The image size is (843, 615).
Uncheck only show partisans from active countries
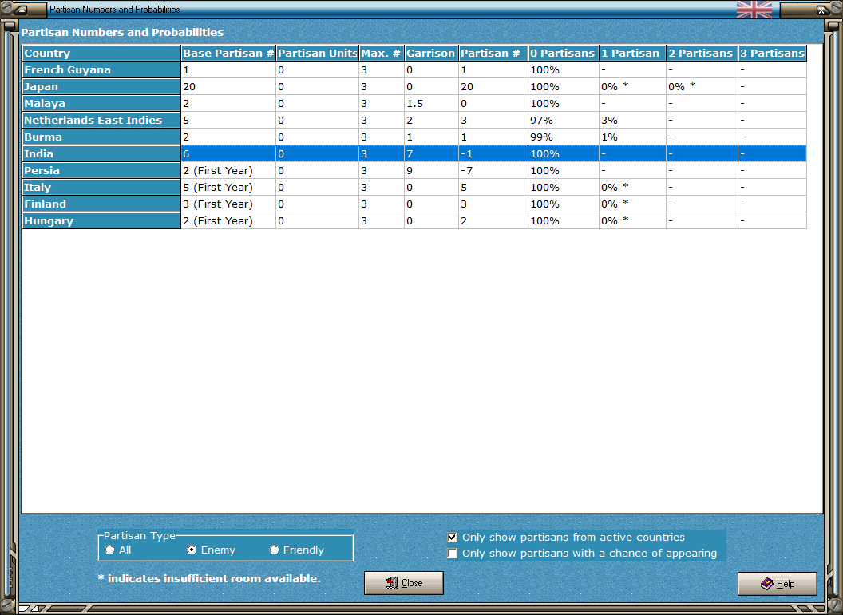coord(453,537)
